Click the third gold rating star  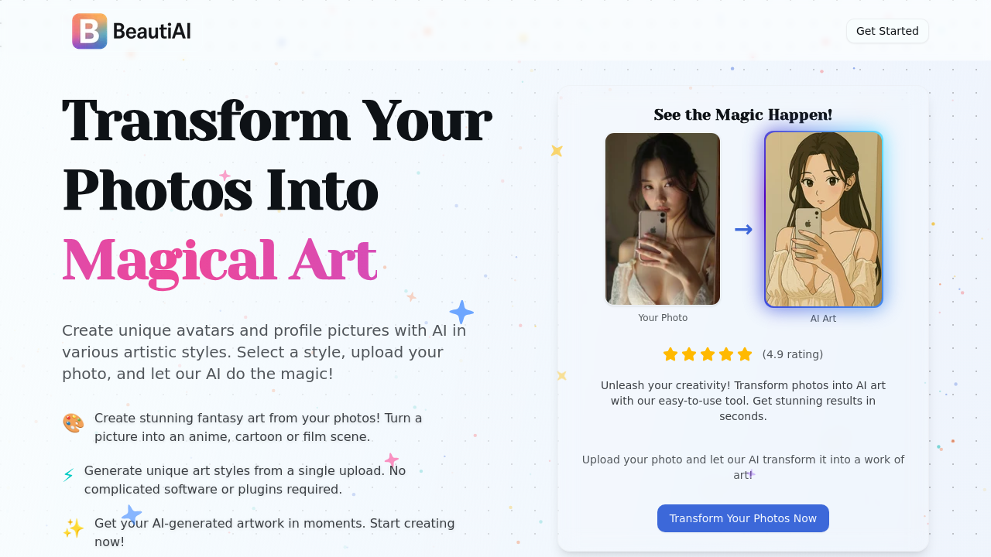tap(708, 354)
